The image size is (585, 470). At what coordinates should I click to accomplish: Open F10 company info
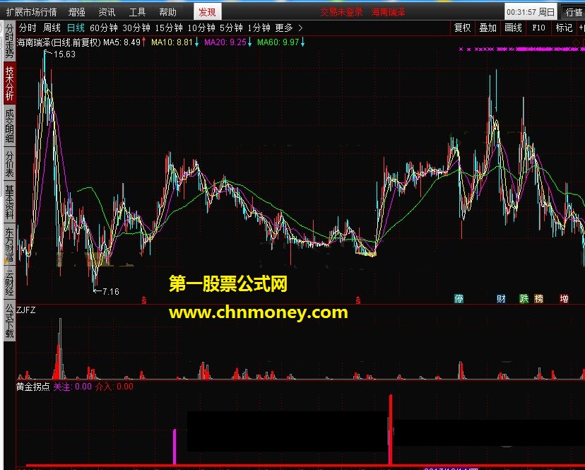(538, 28)
